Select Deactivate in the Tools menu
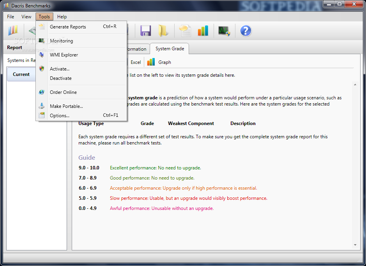The height and width of the screenshot is (266, 366). click(x=81, y=78)
